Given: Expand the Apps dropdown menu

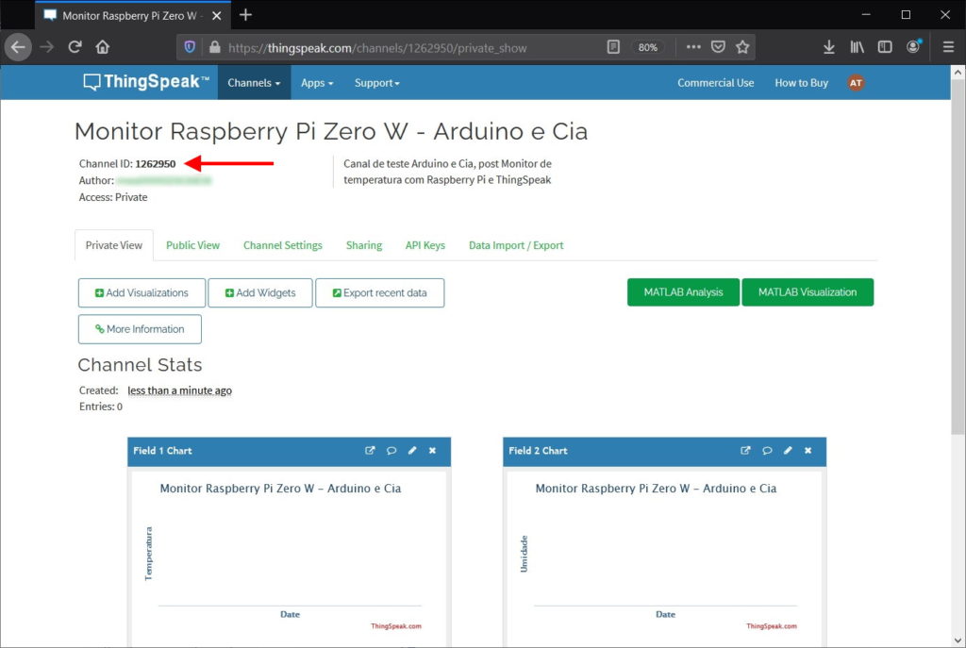Looking at the screenshot, I should [317, 83].
